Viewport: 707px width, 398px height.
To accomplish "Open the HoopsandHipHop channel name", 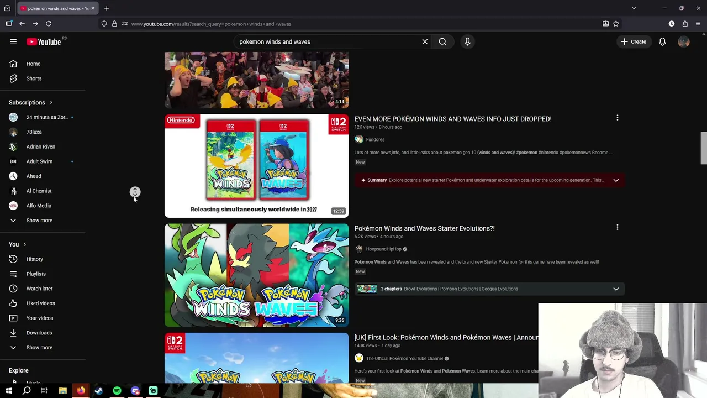I will (383, 249).
